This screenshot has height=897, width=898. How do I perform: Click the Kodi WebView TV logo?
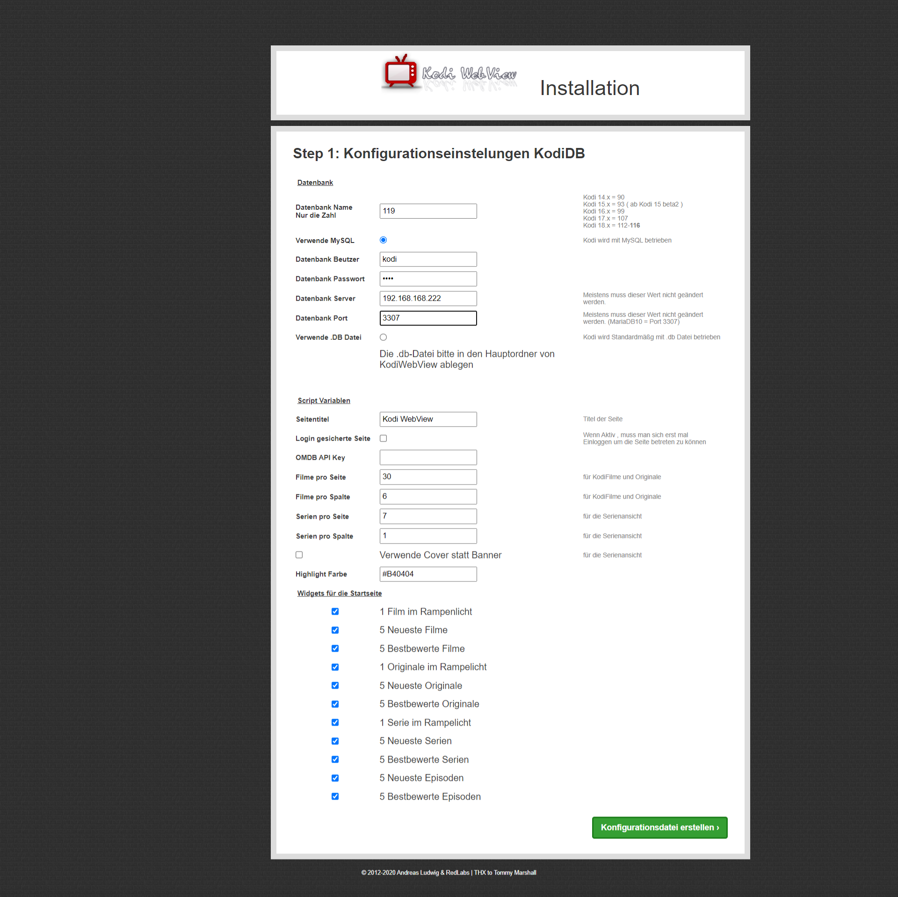pyautogui.click(x=450, y=74)
